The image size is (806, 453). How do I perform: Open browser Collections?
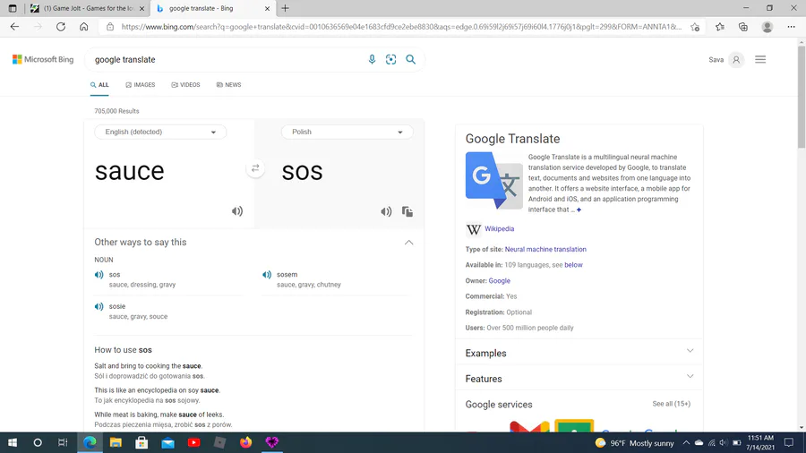pos(743,27)
